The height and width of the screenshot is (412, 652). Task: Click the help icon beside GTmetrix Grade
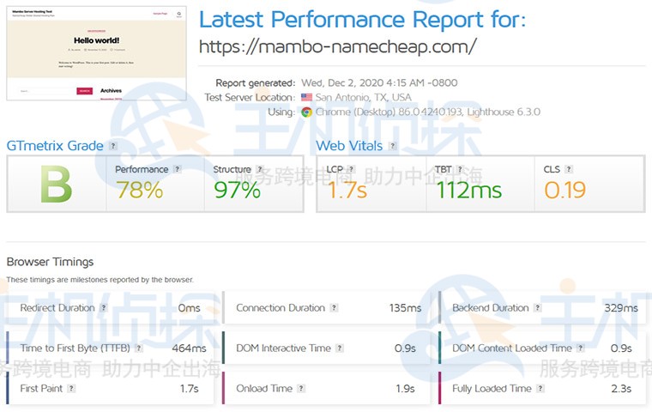click(113, 147)
